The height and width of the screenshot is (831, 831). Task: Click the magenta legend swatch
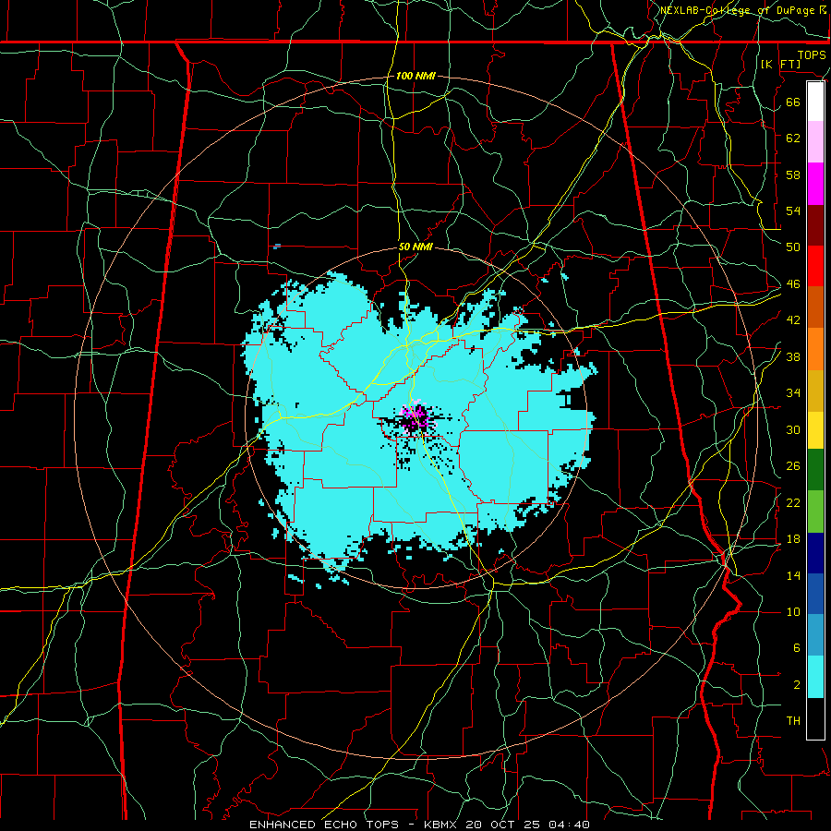tap(815, 184)
